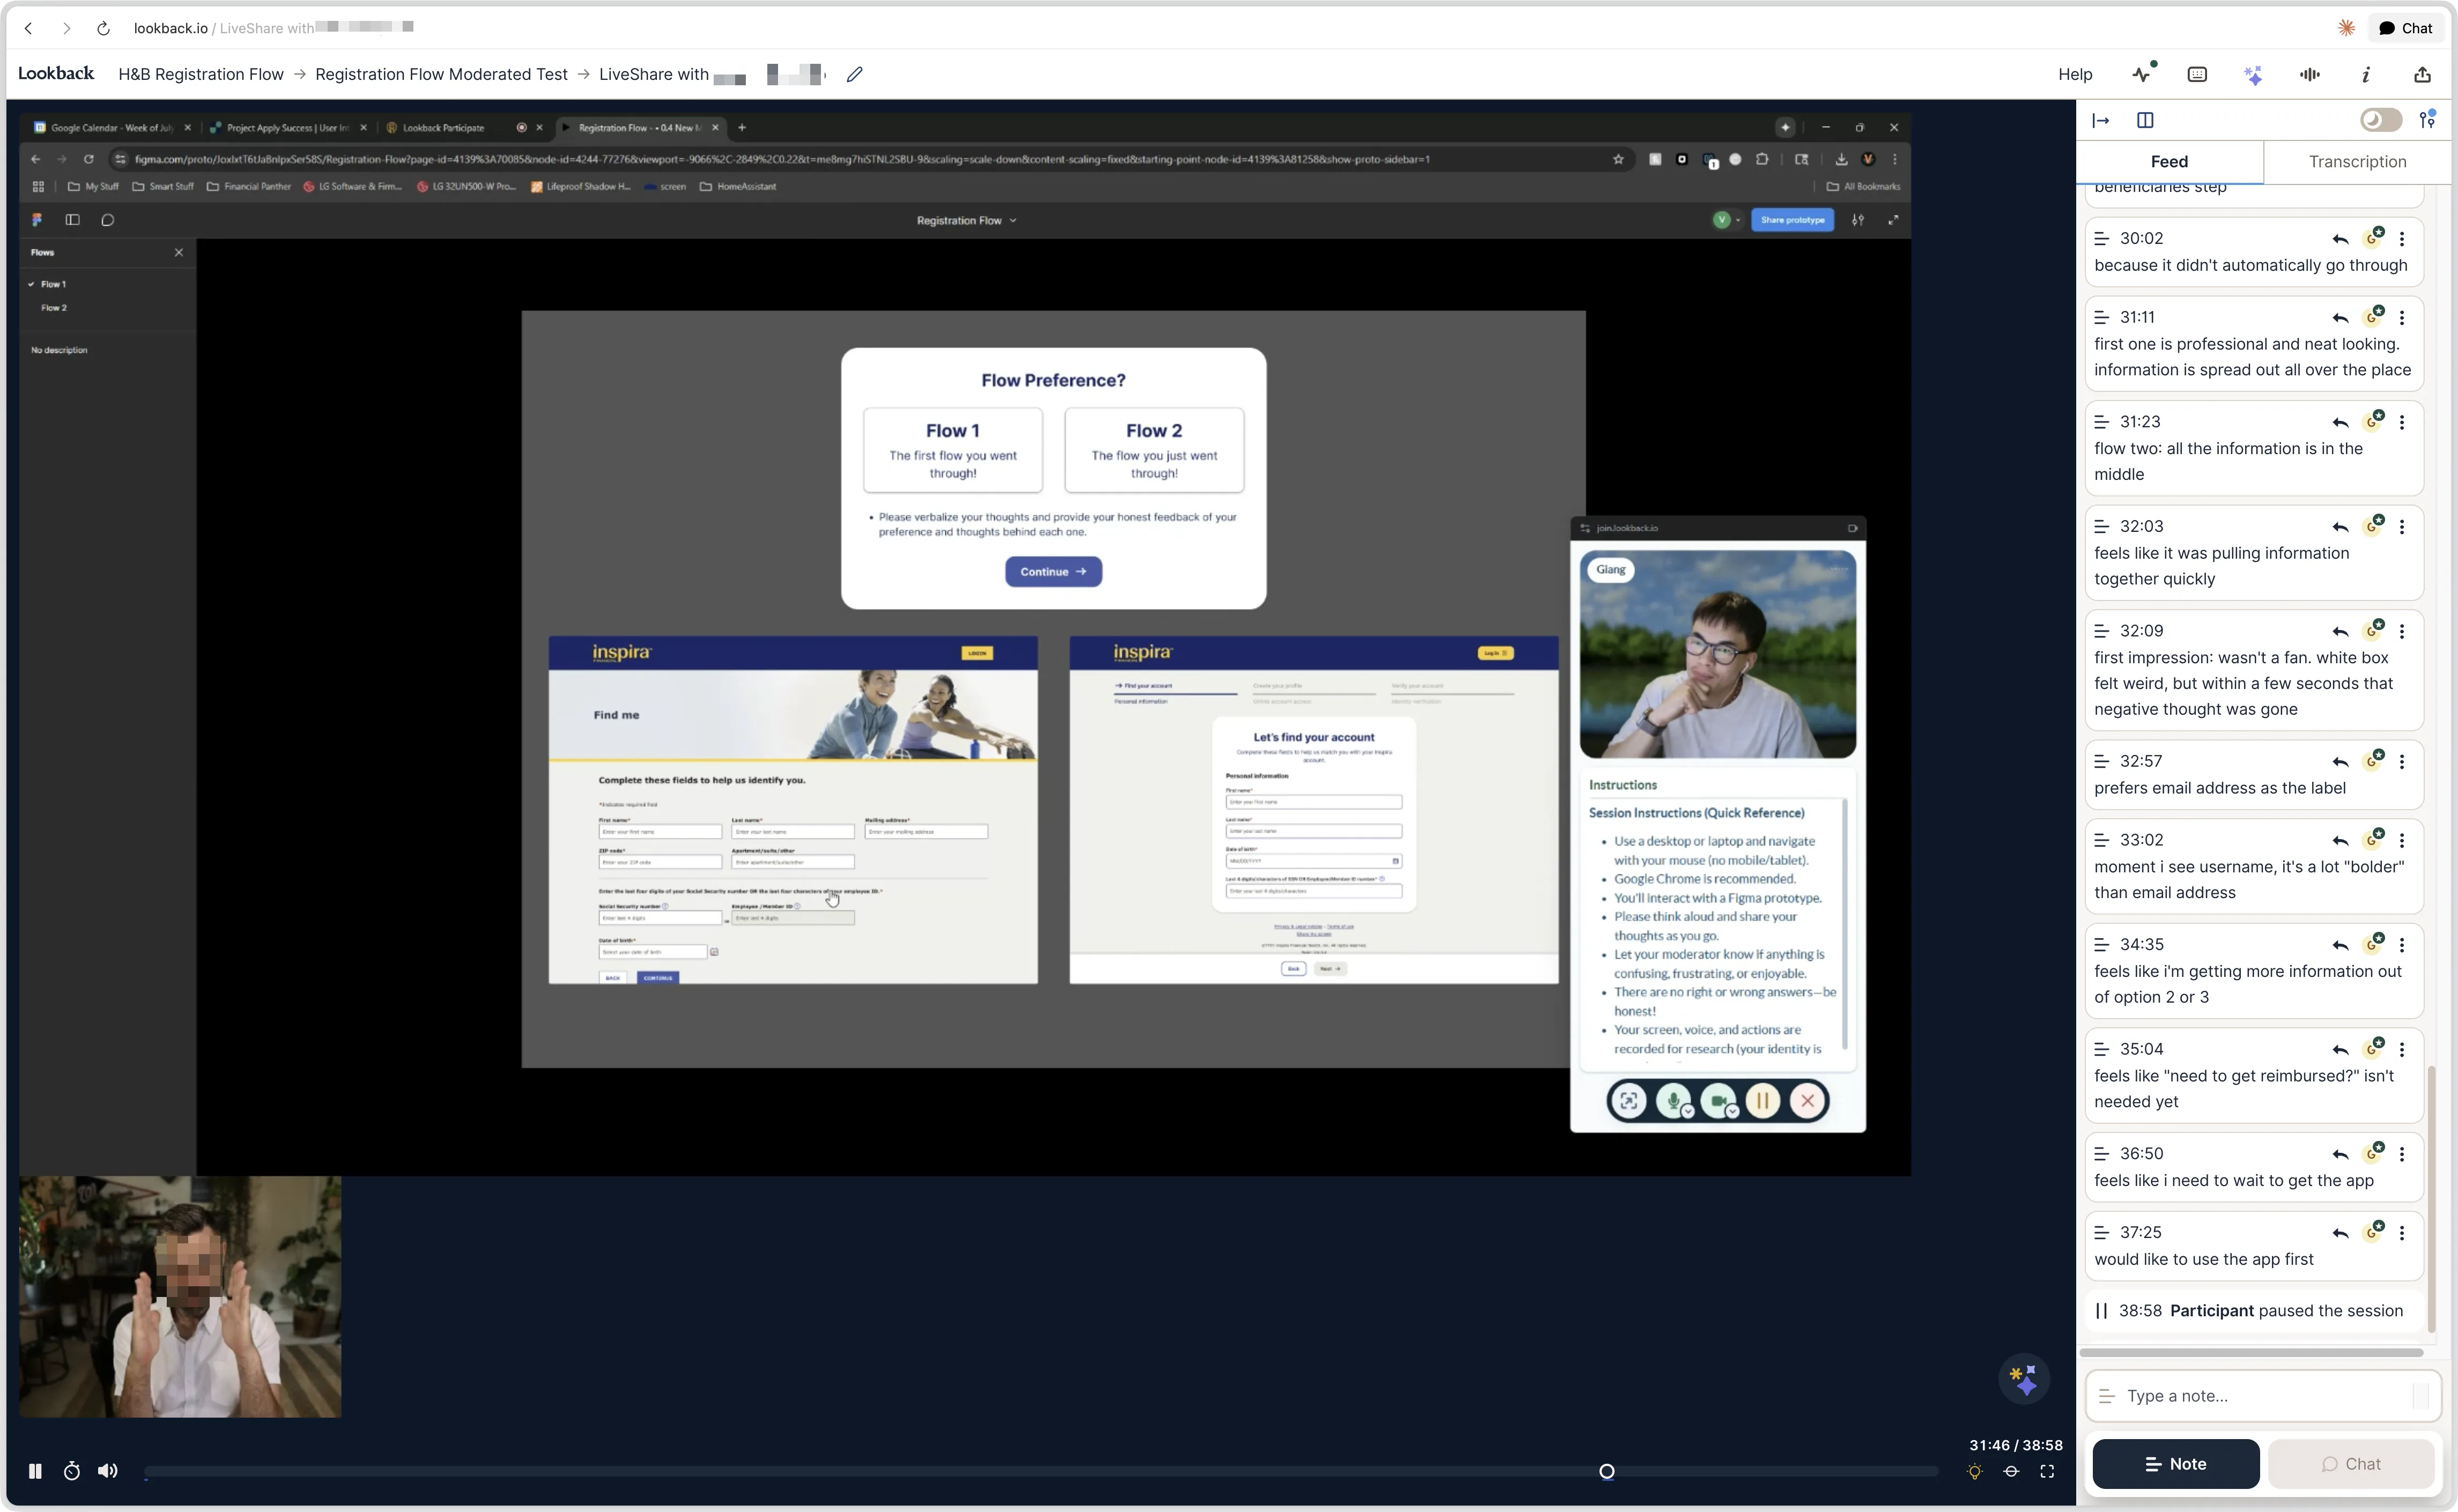
Task: Open options menu for 31:11 note
Action: pyautogui.click(x=2402, y=317)
